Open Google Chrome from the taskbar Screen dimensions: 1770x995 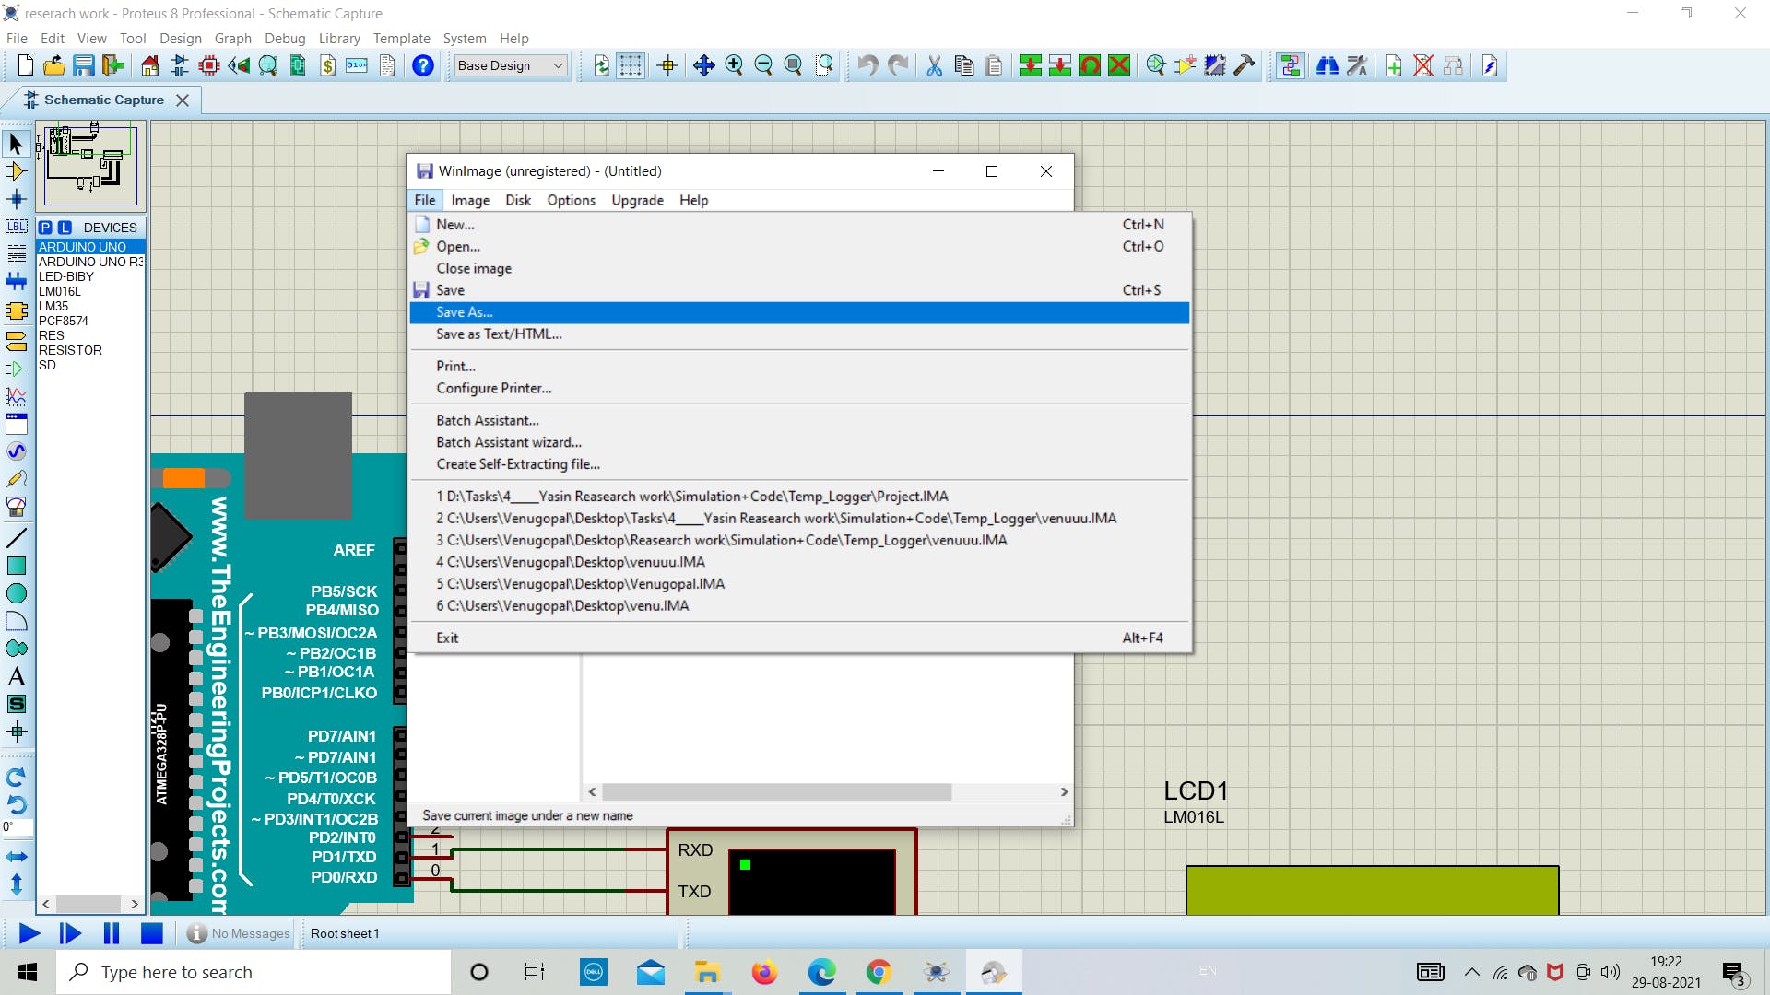[879, 972]
